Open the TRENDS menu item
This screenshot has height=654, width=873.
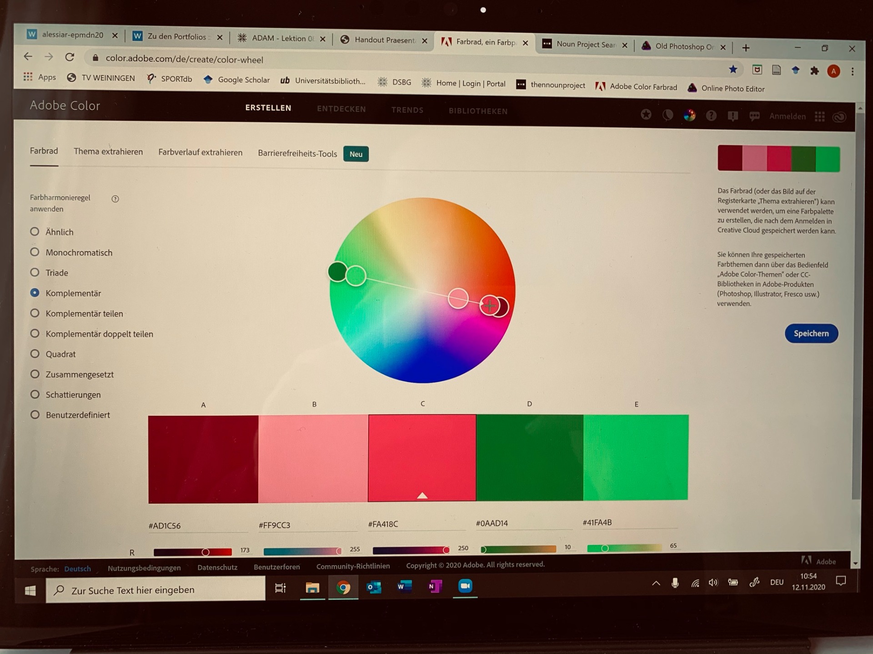(x=407, y=110)
